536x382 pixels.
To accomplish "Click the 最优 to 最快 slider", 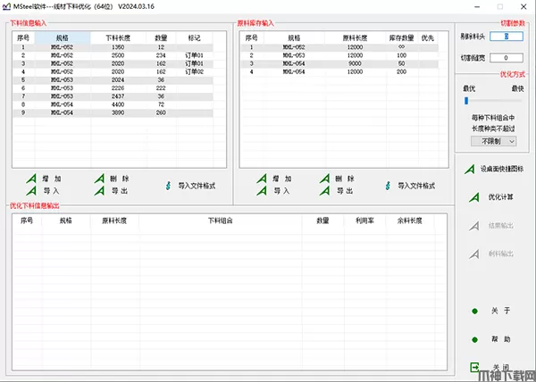I will pyautogui.click(x=493, y=101).
